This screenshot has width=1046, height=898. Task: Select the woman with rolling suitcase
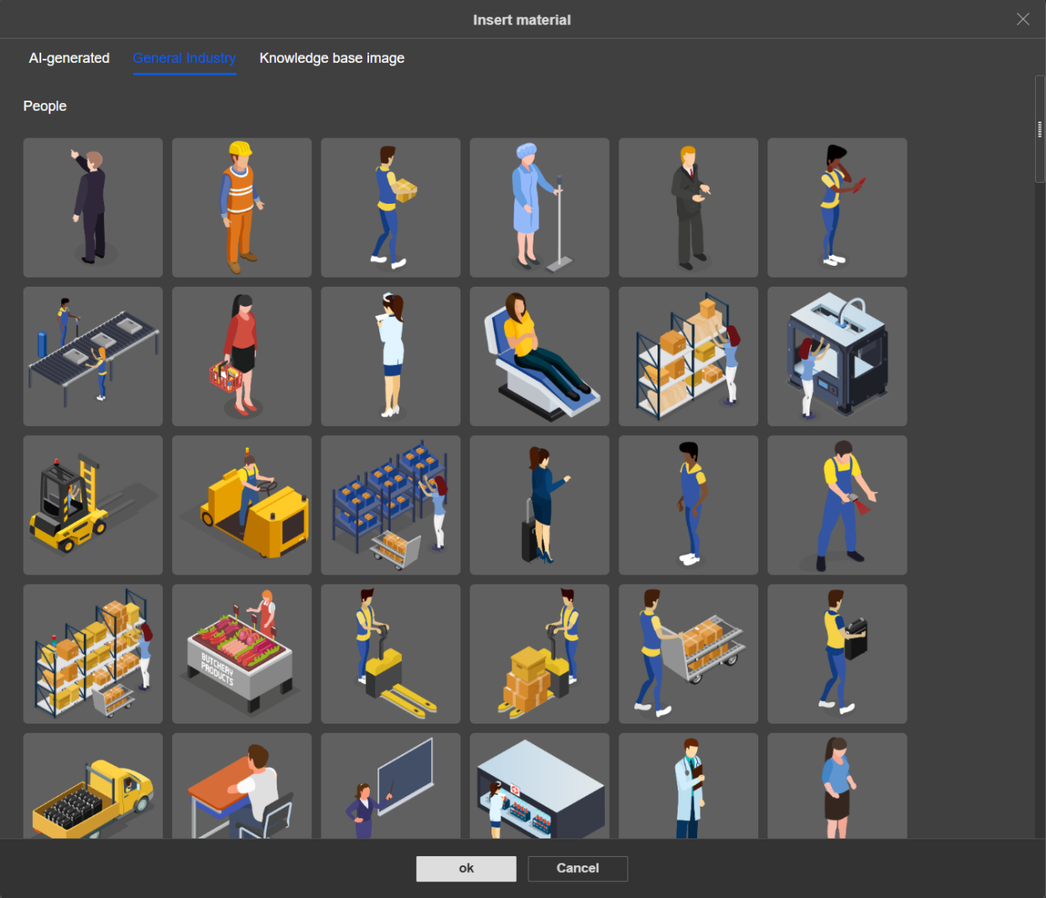point(539,505)
